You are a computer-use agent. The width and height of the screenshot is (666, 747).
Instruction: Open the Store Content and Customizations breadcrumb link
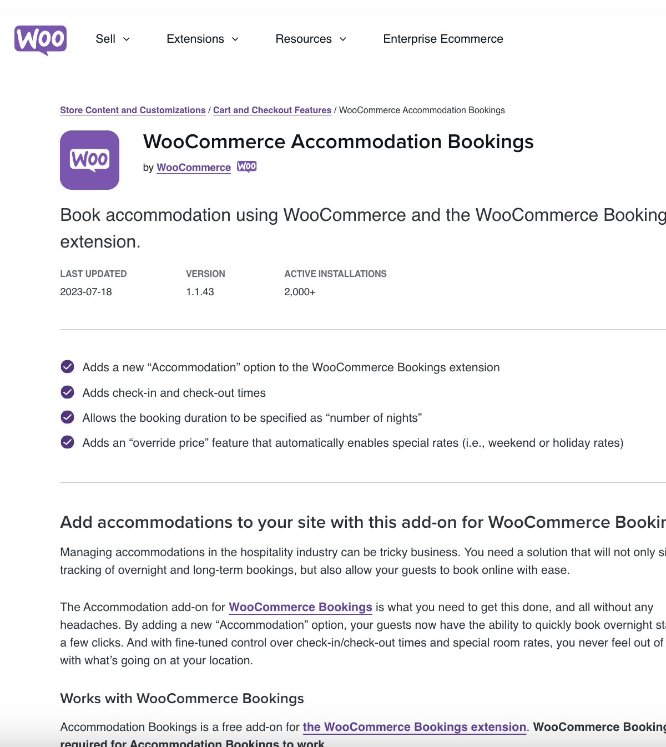133,110
